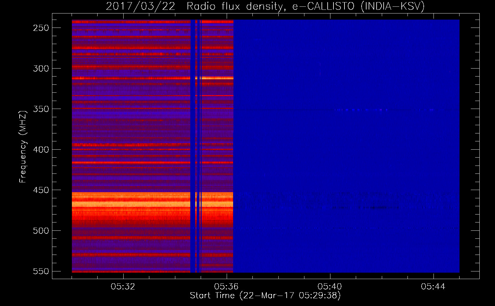495x306 pixels.
Task: Click the 250 frequency tick label
Action: (x=41, y=28)
